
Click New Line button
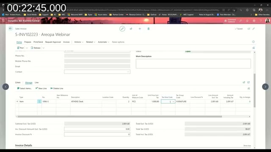tap(41, 88)
